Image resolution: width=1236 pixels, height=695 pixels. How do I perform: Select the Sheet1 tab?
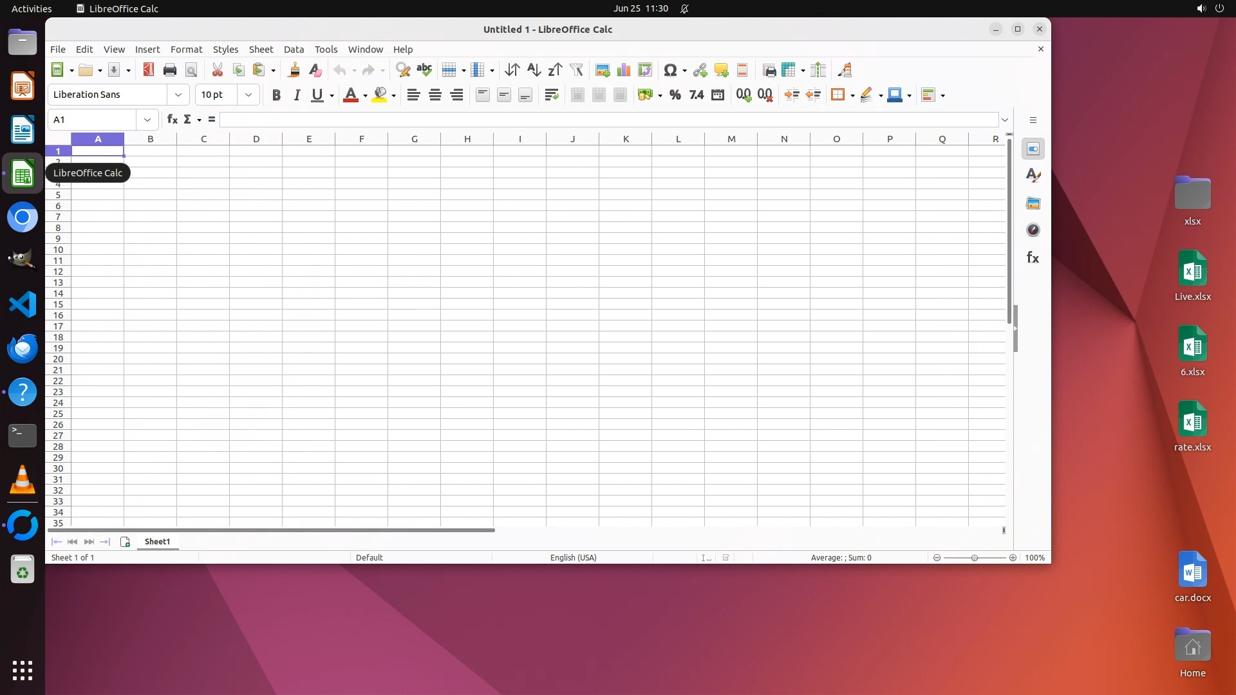pos(157,542)
